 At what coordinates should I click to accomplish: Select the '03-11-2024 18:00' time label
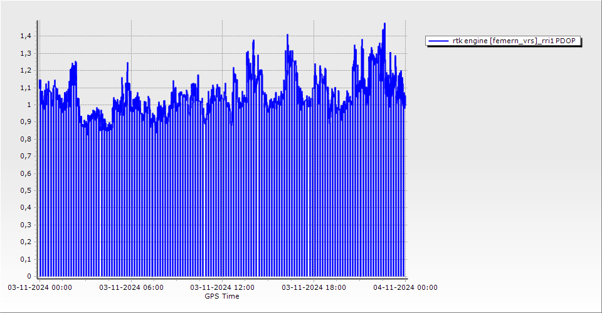(x=314, y=288)
